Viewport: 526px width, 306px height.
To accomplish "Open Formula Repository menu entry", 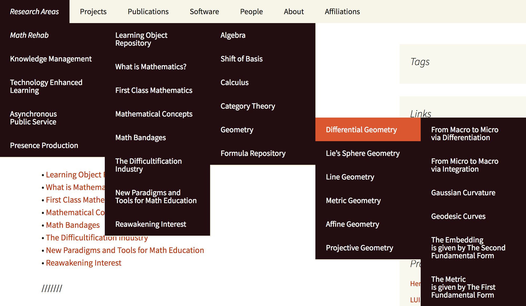I will point(253,153).
